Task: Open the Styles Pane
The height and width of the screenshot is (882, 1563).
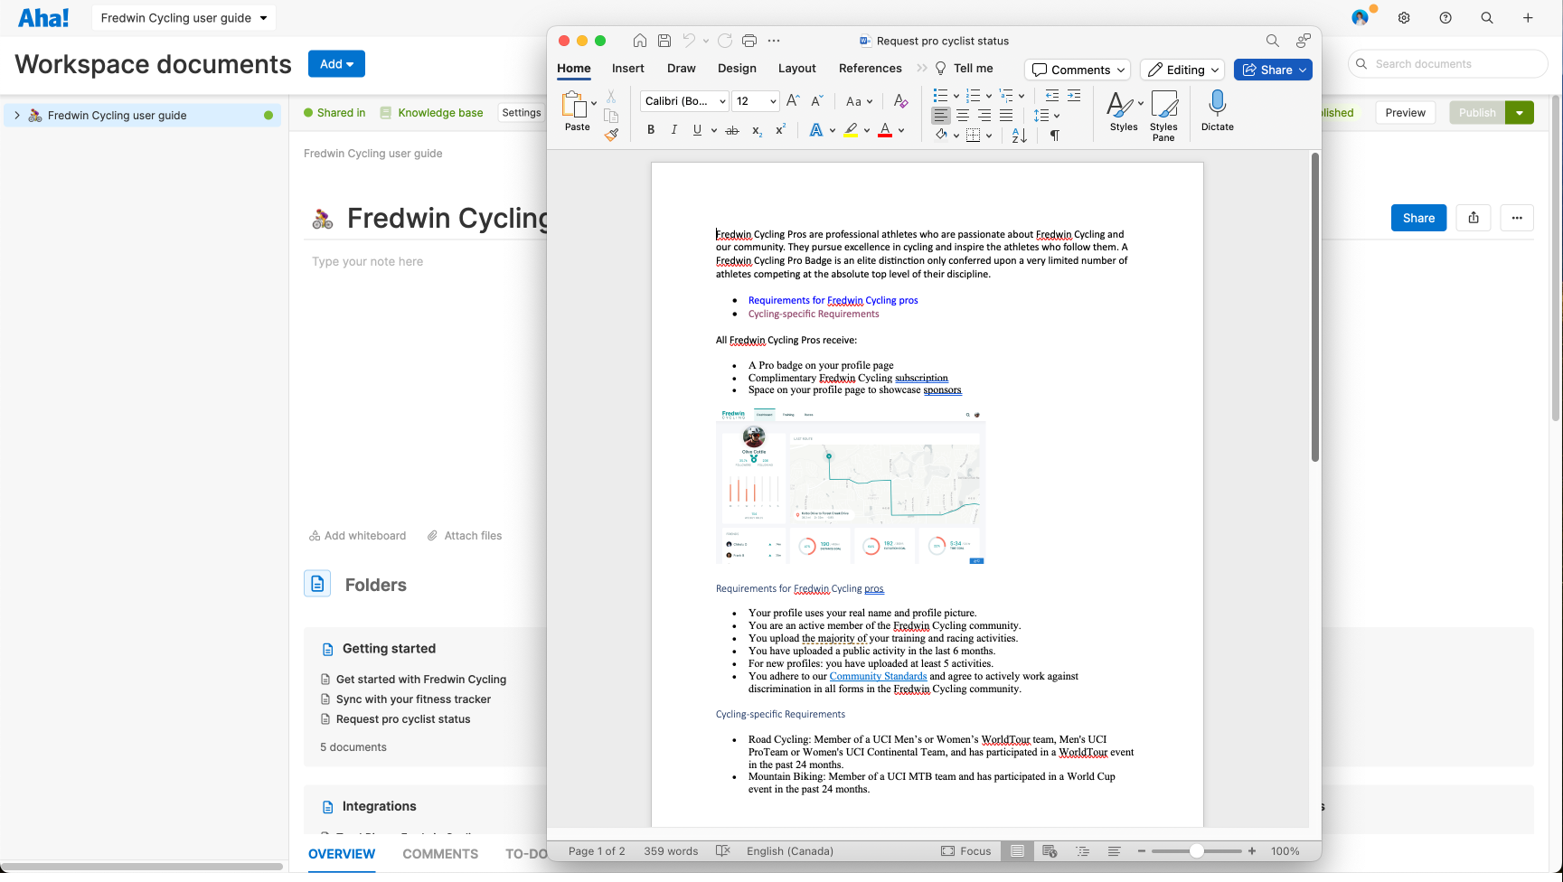Action: pos(1163,115)
